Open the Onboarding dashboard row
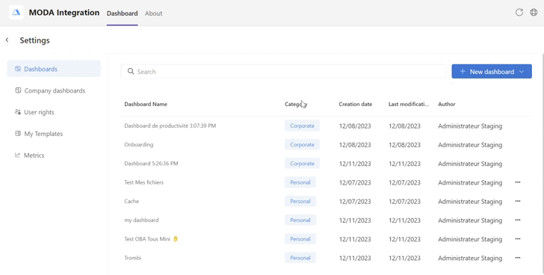 point(138,144)
